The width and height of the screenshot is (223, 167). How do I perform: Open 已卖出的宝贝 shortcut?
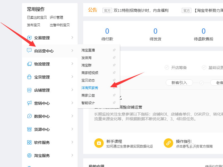(x=37, y=18)
